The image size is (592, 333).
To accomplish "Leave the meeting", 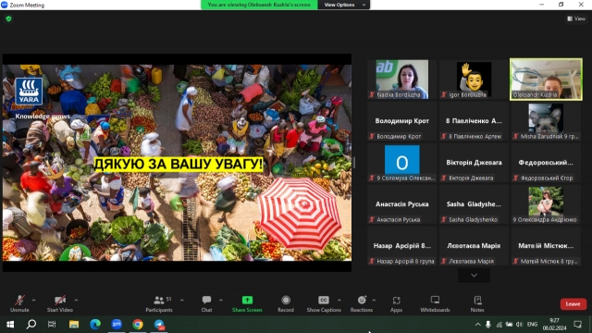I will 573,304.
